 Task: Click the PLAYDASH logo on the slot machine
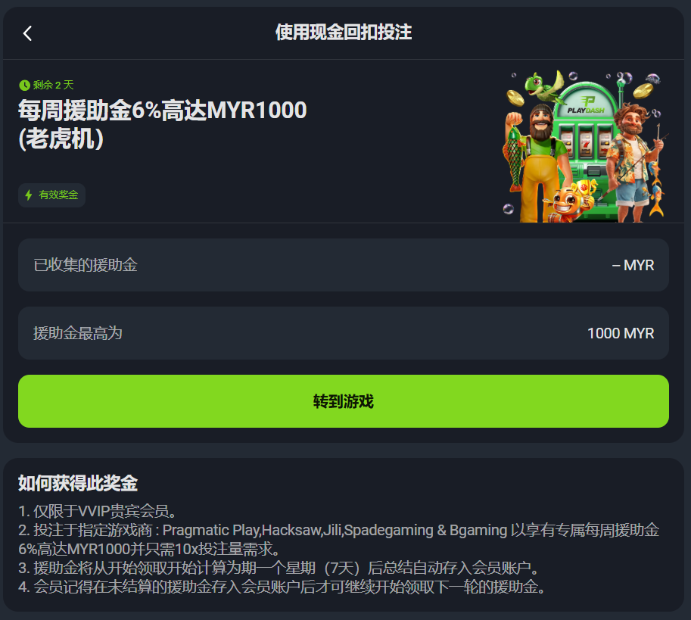pos(586,106)
